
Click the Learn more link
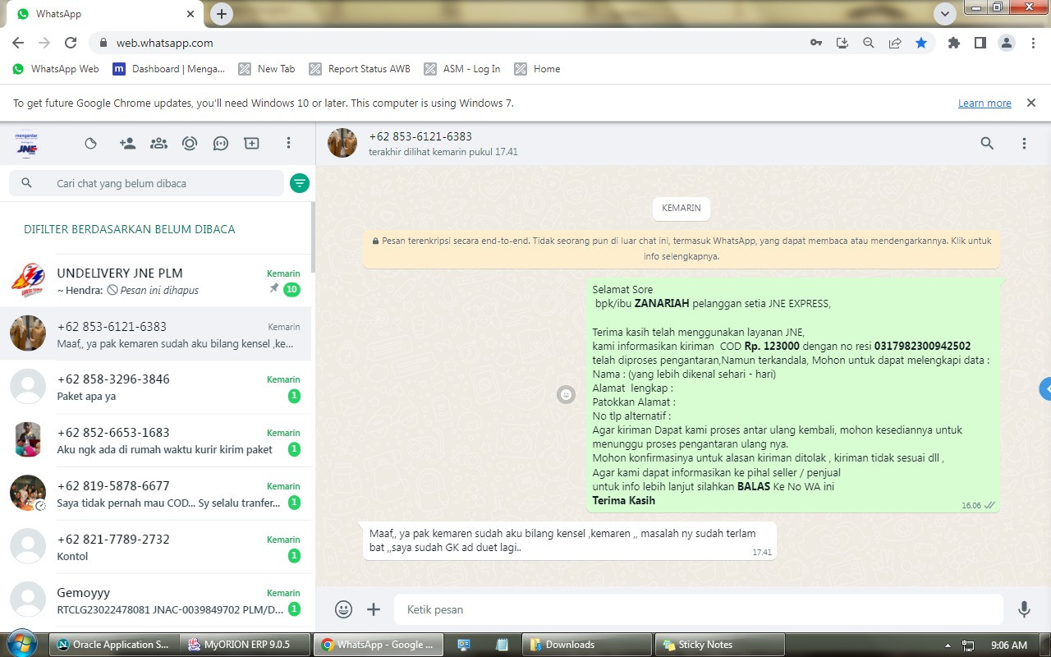pos(984,103)
